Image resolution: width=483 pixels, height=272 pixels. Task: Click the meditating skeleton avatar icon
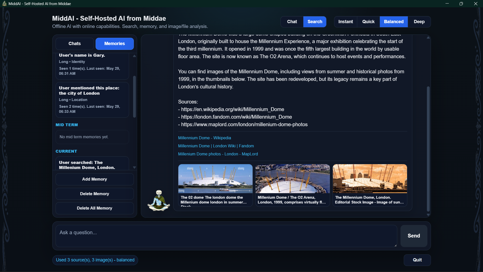[158, 200]
